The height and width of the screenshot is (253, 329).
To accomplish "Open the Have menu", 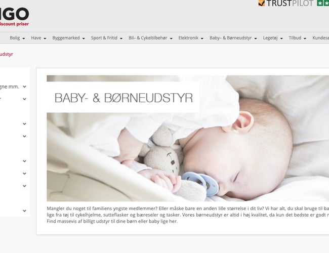I will (x=38, y=38).
